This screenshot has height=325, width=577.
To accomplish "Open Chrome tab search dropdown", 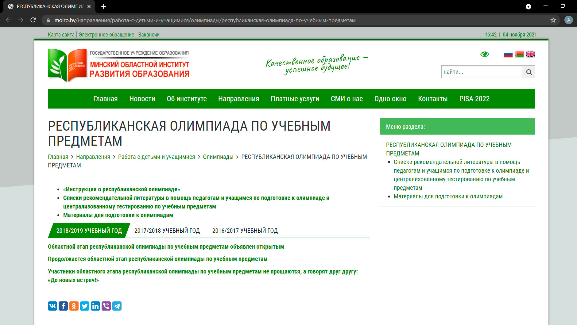I will (528, 6).
